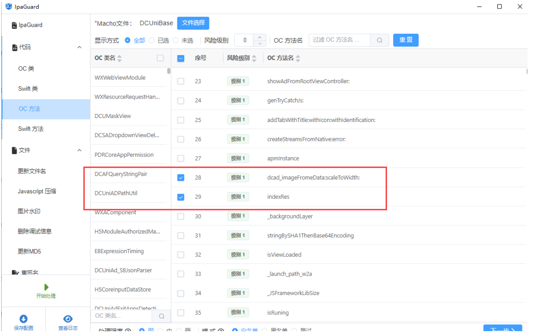The width and height of the screenshot is (541, 334).
Task: Click method name stringBySHA1ThenBase64Encoding
Action: click(310, 236)
